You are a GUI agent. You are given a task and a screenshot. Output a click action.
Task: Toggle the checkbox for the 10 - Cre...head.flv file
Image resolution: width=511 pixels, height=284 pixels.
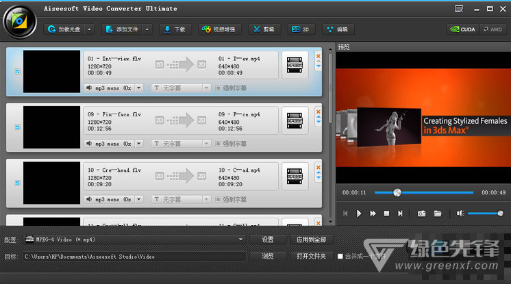[x=17, y=183]
